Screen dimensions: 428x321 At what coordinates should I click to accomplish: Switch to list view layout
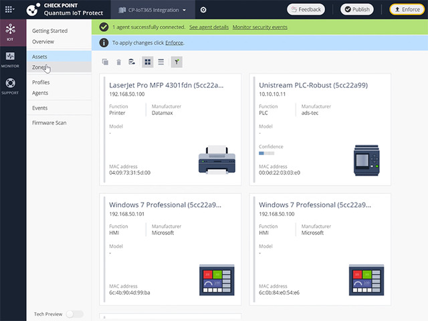(161, 62)
